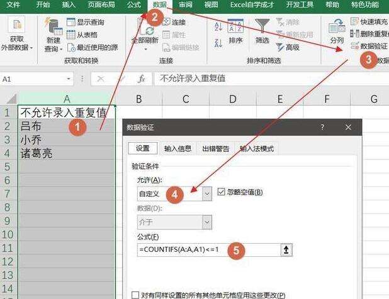Click the select-all corner triangle
This screenshot has height=299, width=389.
coord(11,99)
